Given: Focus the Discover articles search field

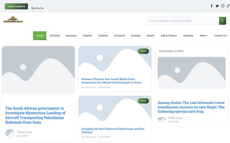Looking at the screenshot, I should (183, 21).
